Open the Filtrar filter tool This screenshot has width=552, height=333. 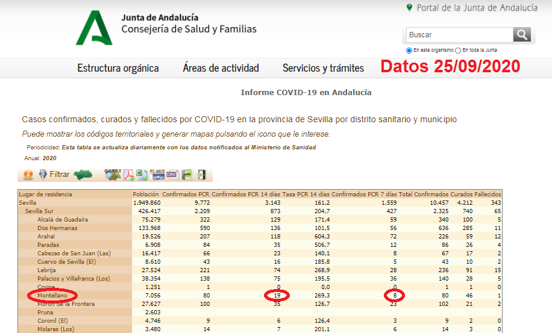point(54,175)
